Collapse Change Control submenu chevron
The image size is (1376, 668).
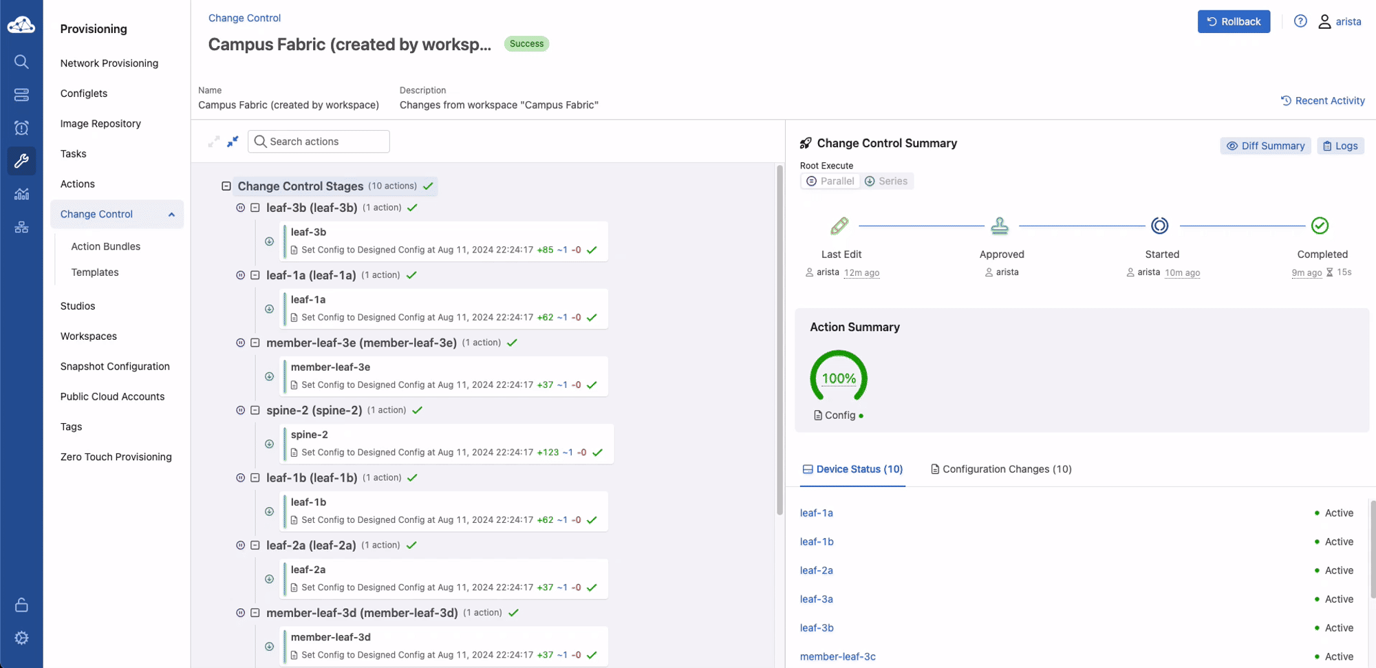(171, 215)
